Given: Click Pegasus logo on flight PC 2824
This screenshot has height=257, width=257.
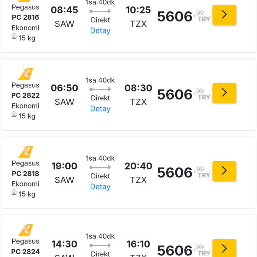Looking at the screenshot, I should (x=25, y=230).
